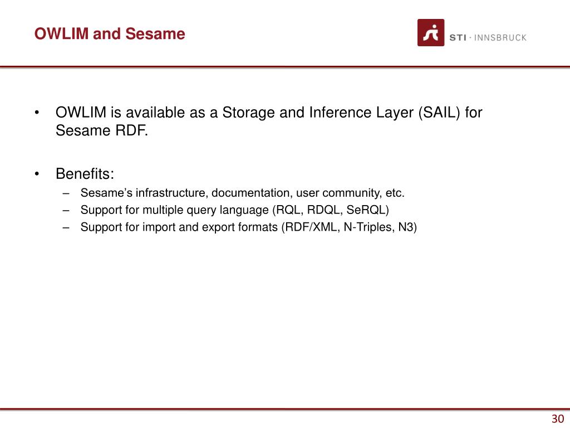The image size is (570, 428).
Task: Select the Sesame's infrastructure sub-bullet line
Action: tap(243, 193)
